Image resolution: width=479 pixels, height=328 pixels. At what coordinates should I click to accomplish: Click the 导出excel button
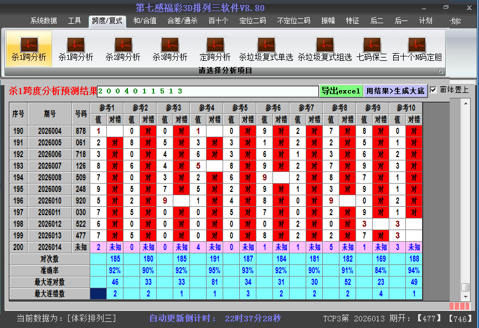(341, 91)
